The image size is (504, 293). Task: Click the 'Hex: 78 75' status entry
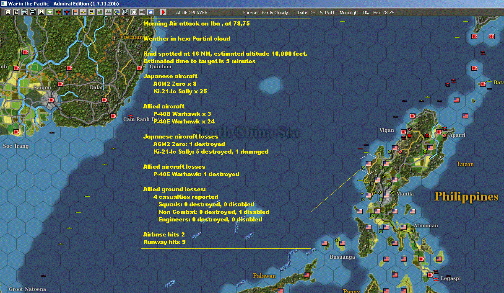tap(383, 13)
